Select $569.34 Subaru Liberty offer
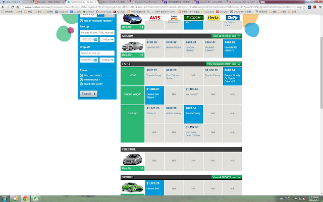Image resolution: width=323 pixels, height=202 pixels. [232, 76]
